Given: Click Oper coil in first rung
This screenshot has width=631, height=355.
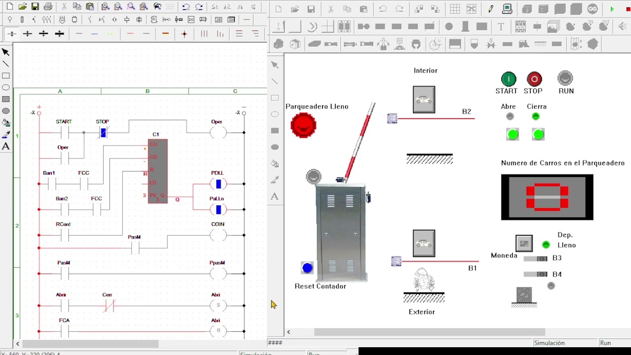Looking at the screenshot, I should tap(218, 133).
